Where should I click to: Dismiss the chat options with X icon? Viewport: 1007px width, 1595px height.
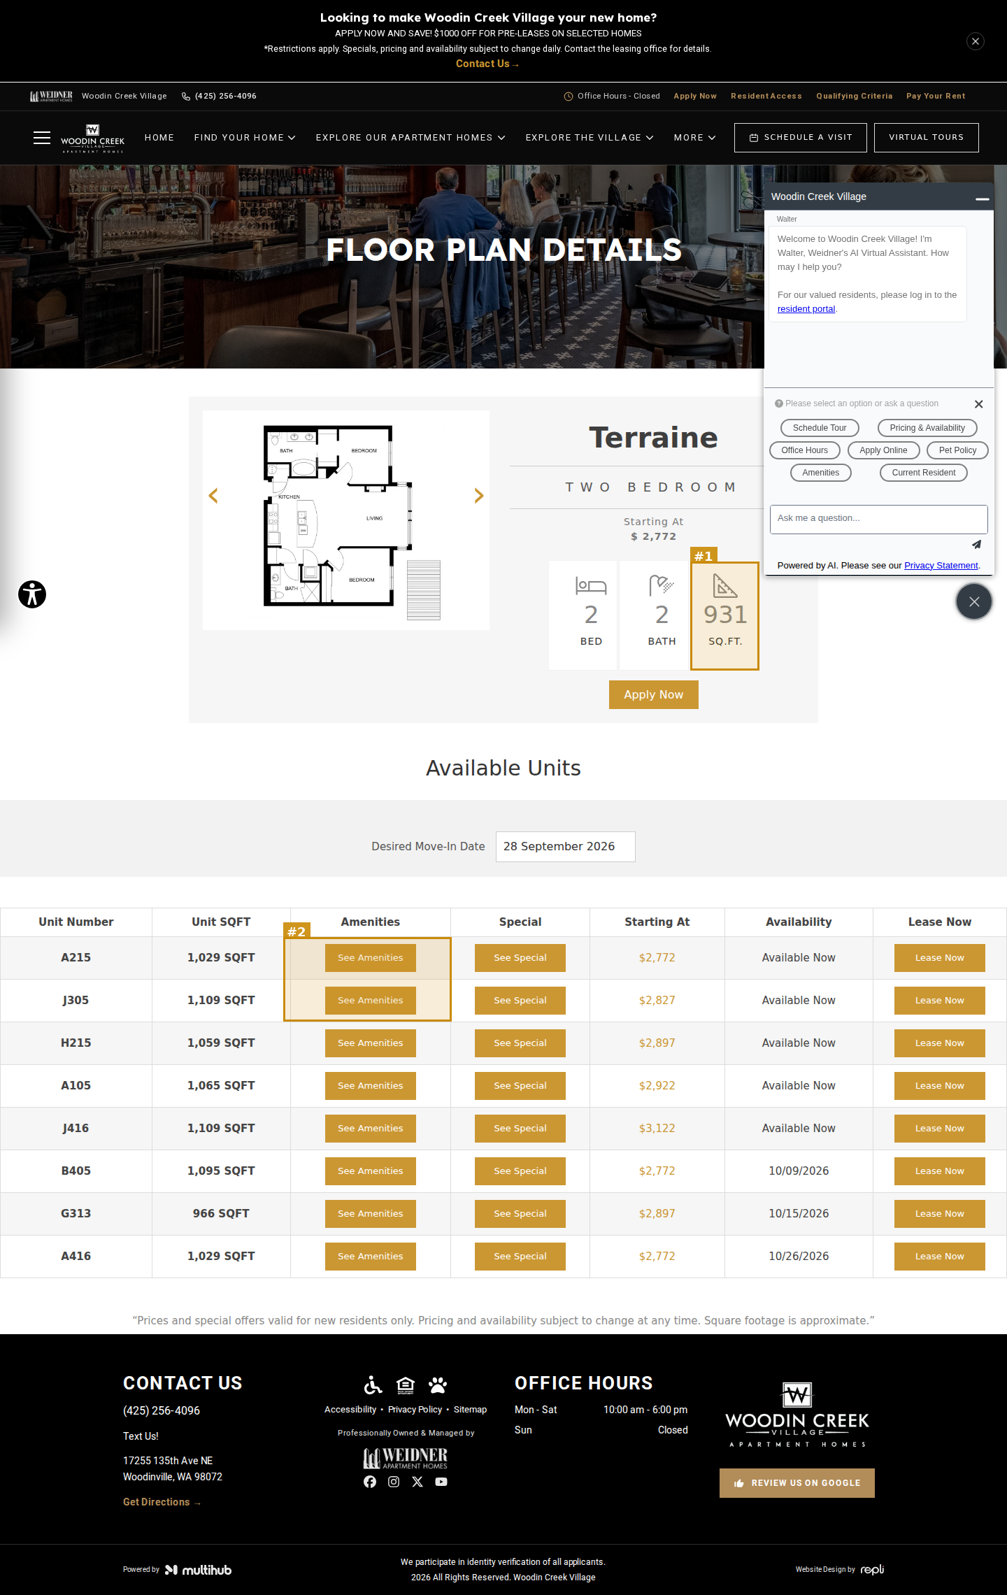tap(978, 404)
